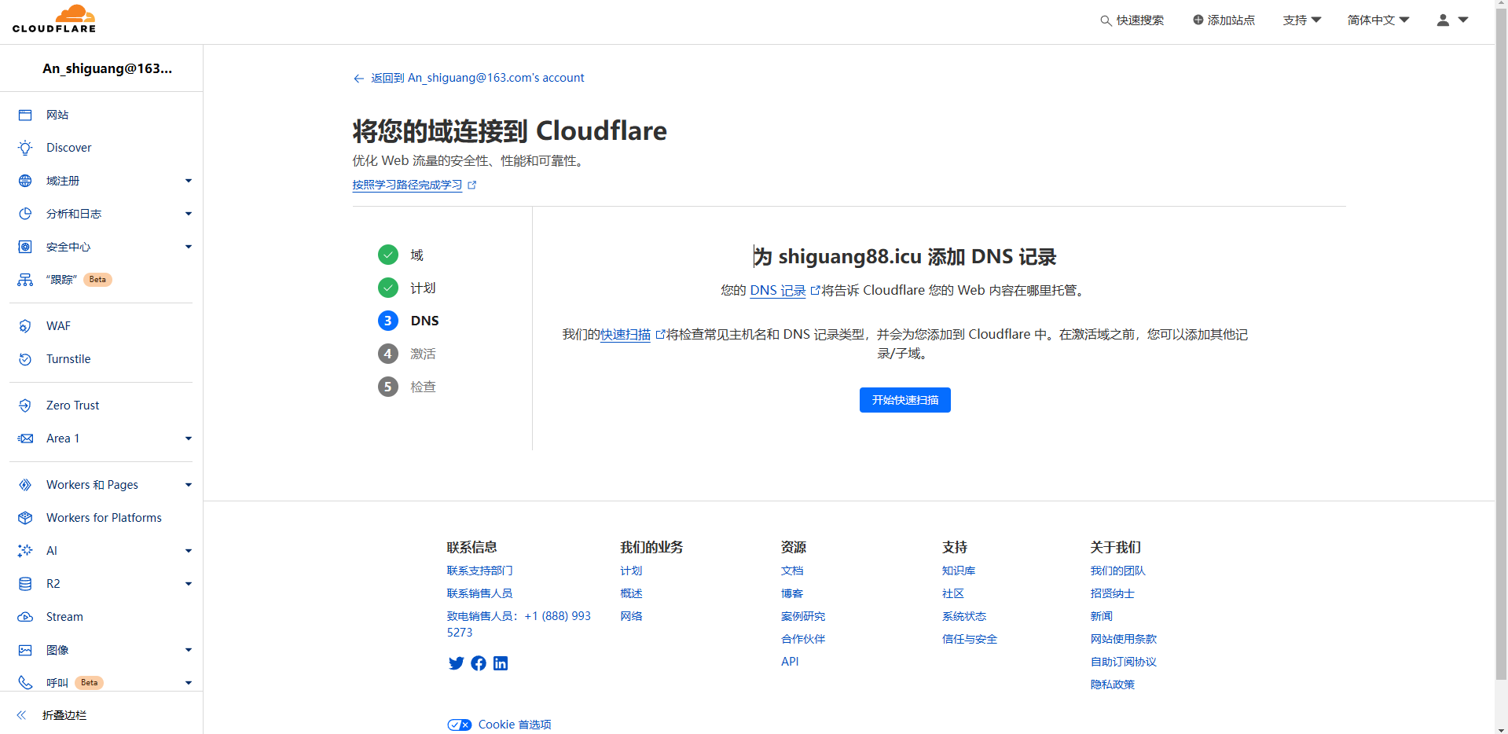Click the Stream cloud icon
Image resolution: width=1508 pixels, height=734 pixels.
(25, 617)
